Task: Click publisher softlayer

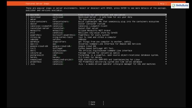Action: [58, 48]
